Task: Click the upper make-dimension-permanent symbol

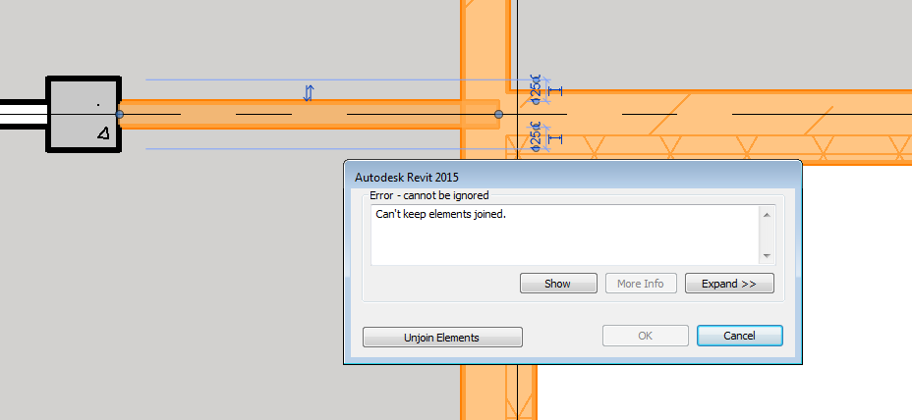Action: (x=555, y=91)
